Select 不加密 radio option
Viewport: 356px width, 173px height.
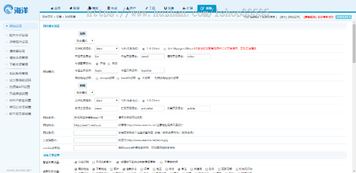point(139,78)
